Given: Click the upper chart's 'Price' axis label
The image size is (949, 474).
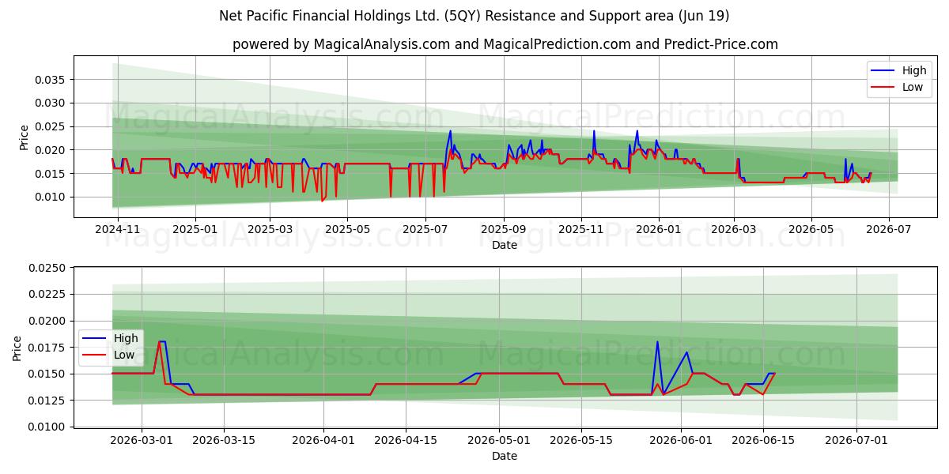Looking at the screenshot, I should click(x=24, y=137).
